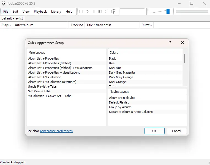
Task: Click the Artist/album column header
Action: 24,25
